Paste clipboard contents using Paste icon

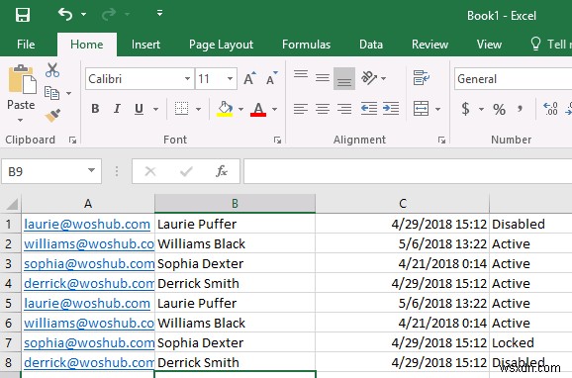[22, 79]
